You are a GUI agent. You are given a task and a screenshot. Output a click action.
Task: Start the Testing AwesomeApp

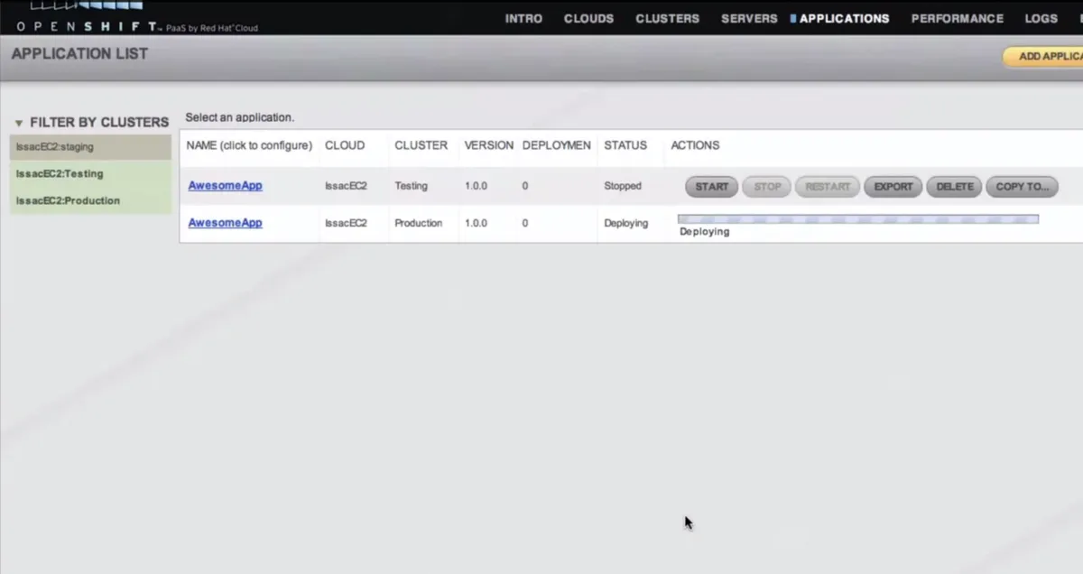[711, 187]
